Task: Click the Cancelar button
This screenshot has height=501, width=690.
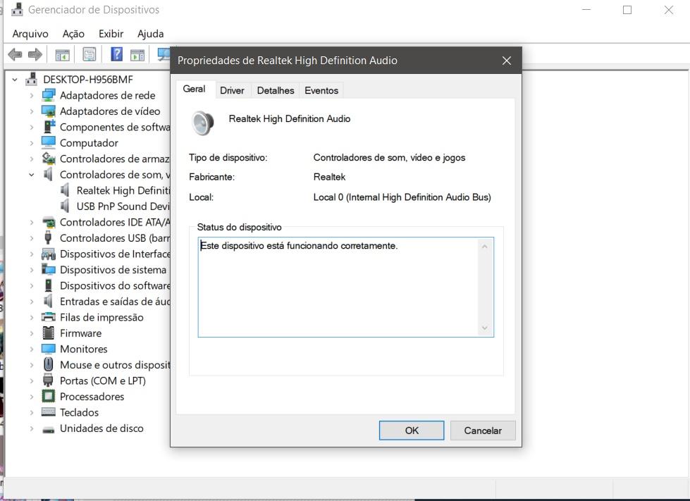Action: (x=483, y=430)
